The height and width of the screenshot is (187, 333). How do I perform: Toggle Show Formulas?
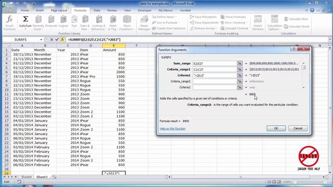coord(233,17)
